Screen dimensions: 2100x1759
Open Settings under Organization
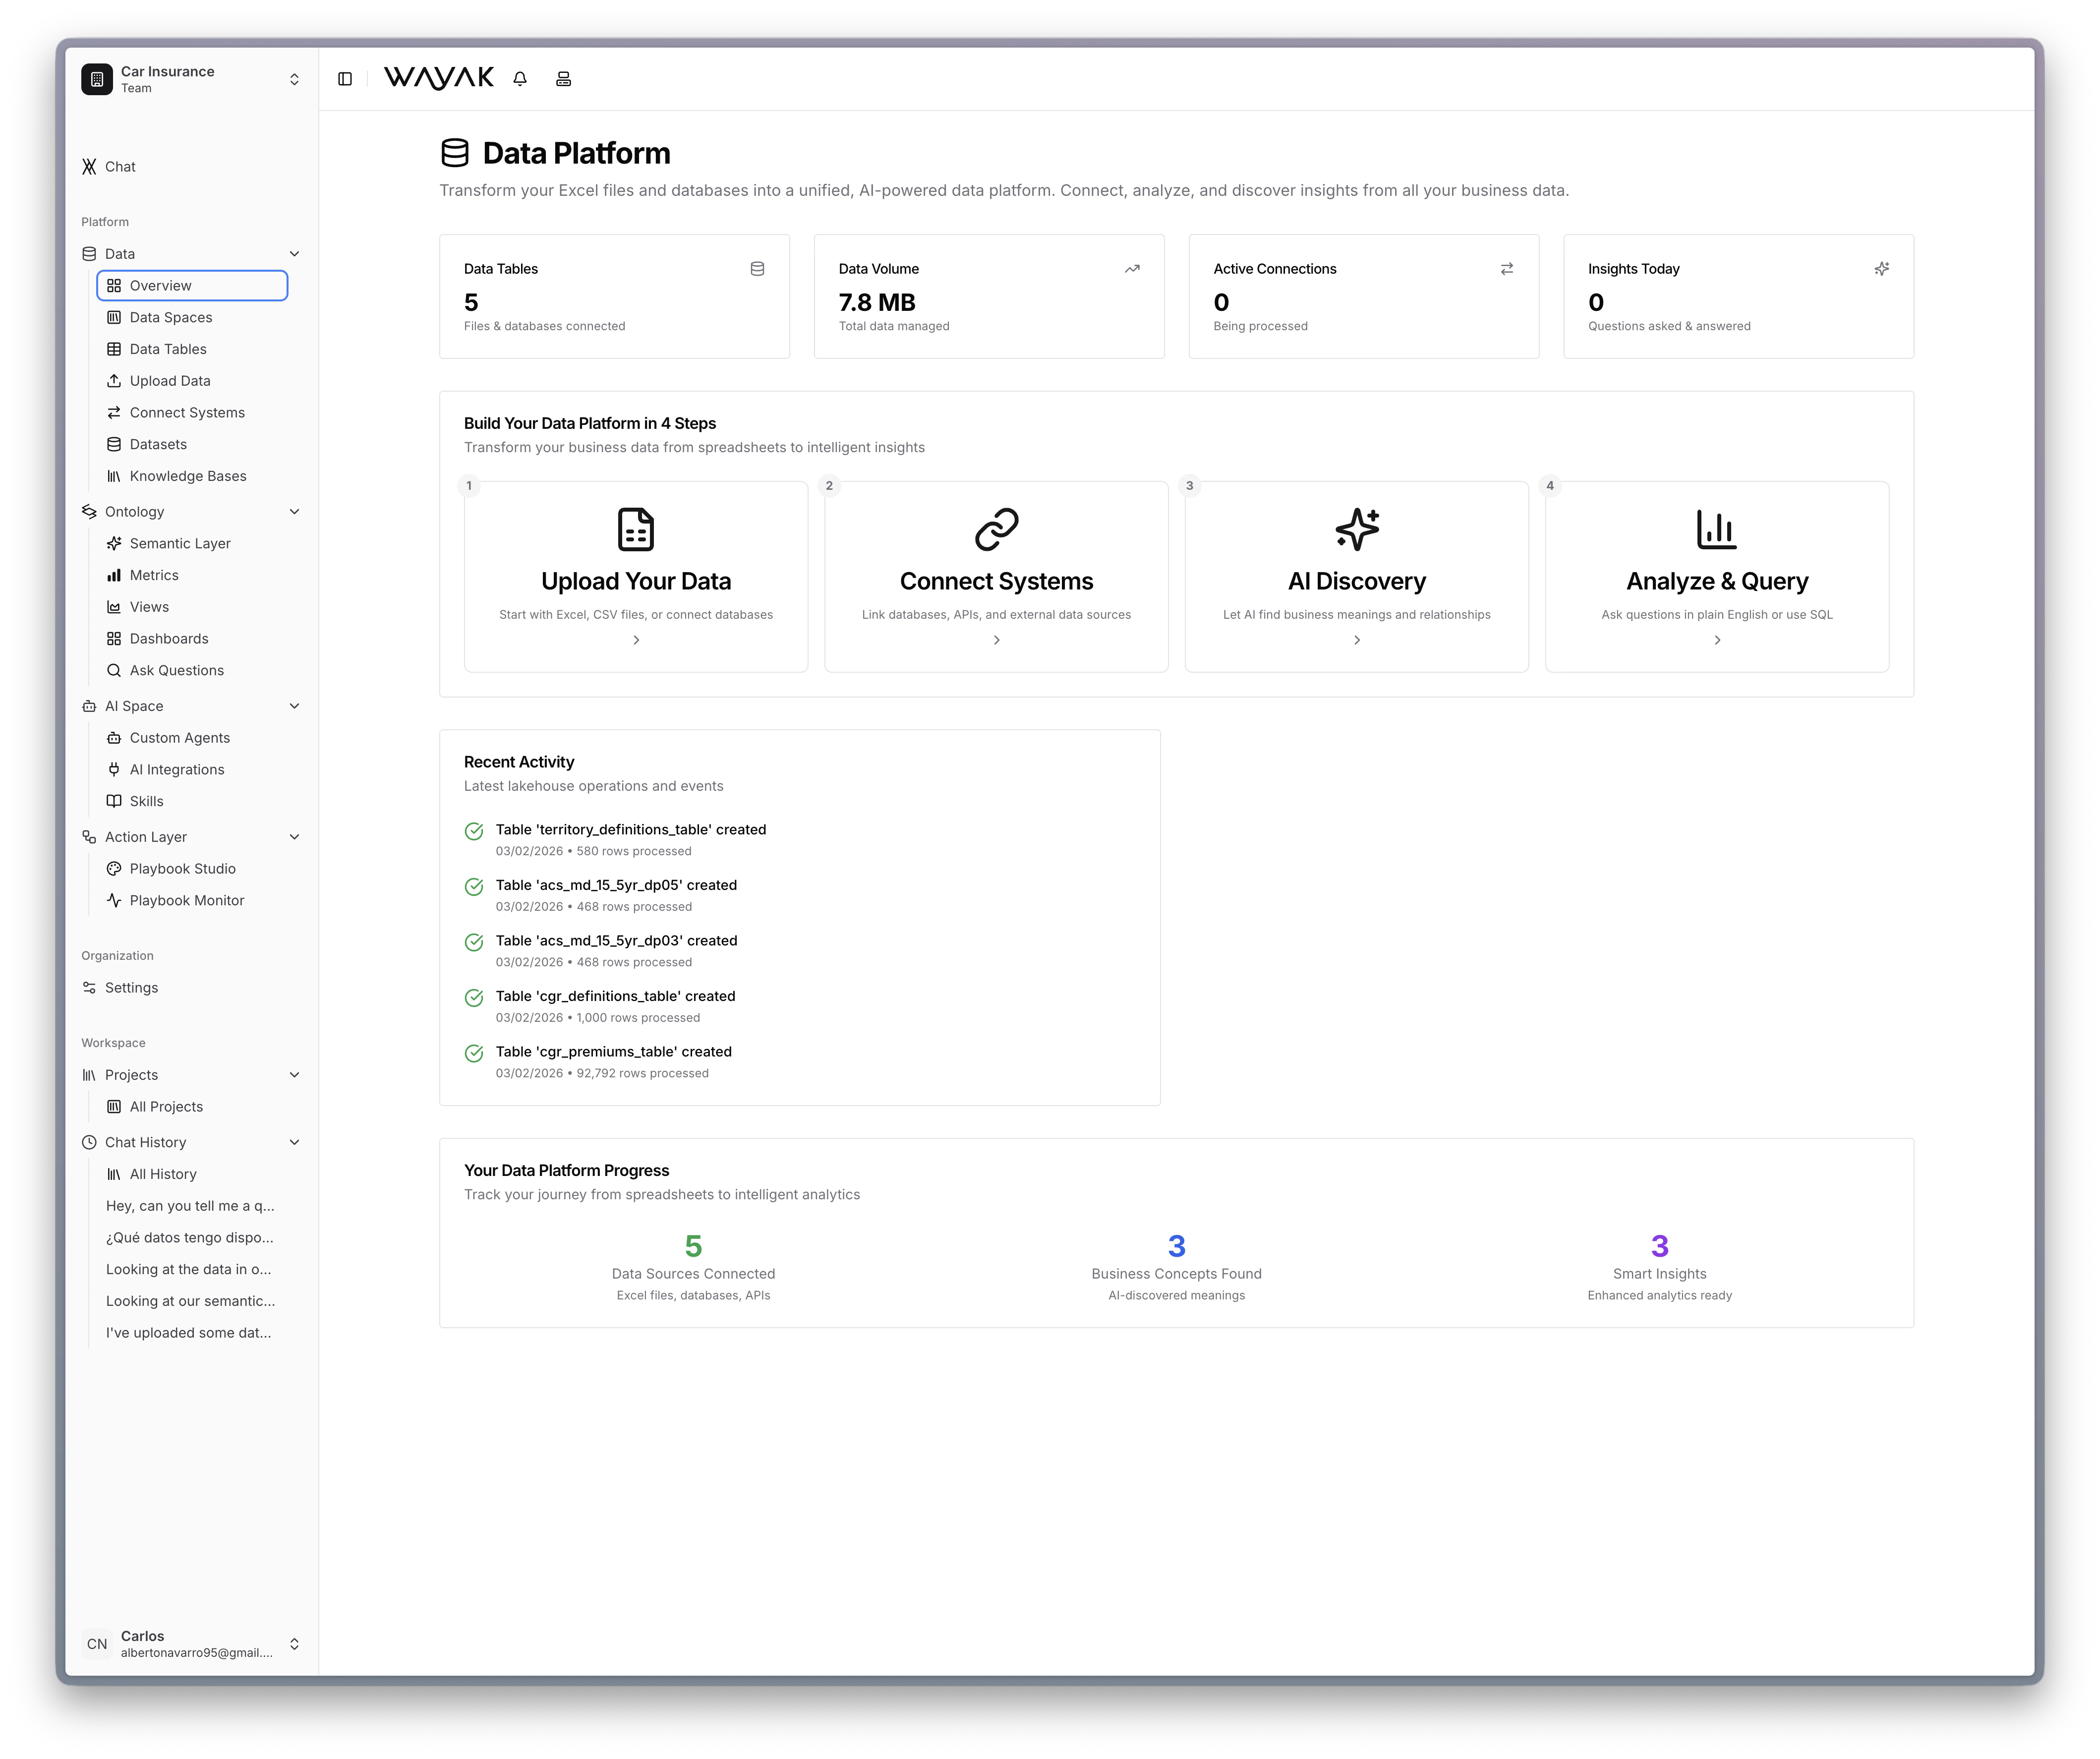(131, 987)
